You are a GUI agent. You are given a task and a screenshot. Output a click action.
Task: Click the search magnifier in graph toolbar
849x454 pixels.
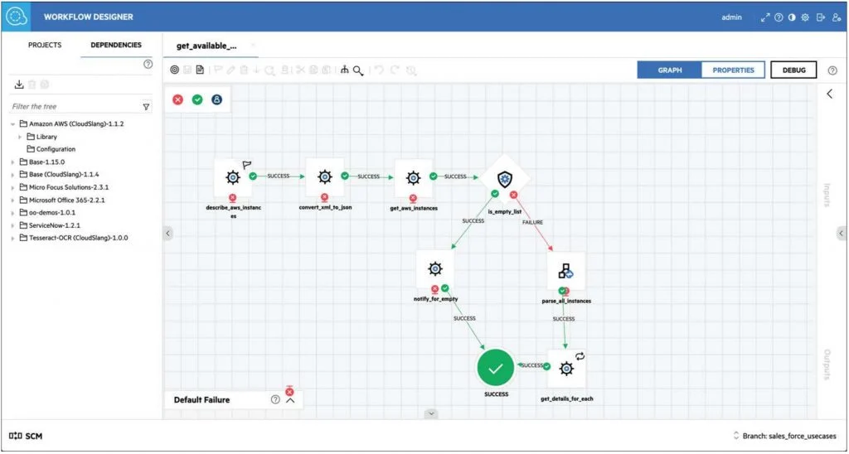pos(358,70)
